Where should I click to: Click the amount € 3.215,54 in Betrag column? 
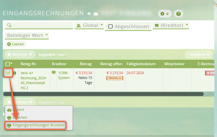(x=84, y=73)
